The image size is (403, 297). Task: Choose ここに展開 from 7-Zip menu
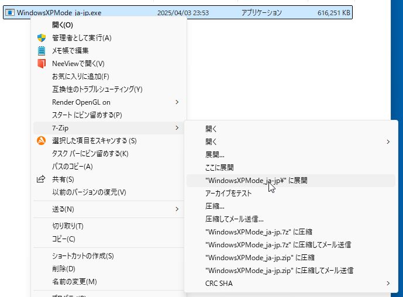point(220,168)
